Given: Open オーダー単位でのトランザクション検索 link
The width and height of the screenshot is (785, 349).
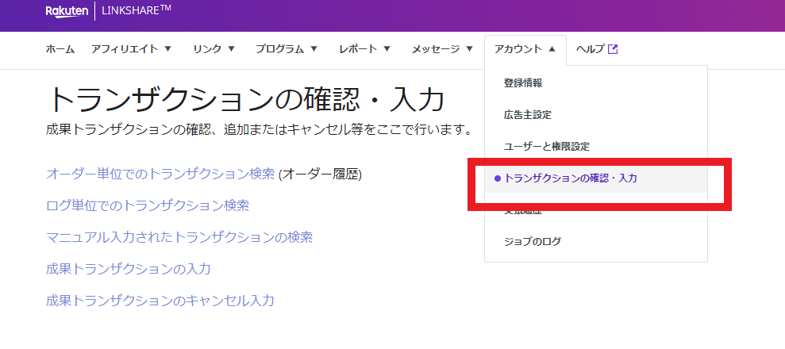Looking at the screenshot, I should [x=160, y=174].
